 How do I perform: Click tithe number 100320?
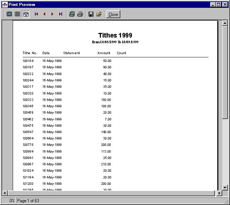click(x=28, y=93)
